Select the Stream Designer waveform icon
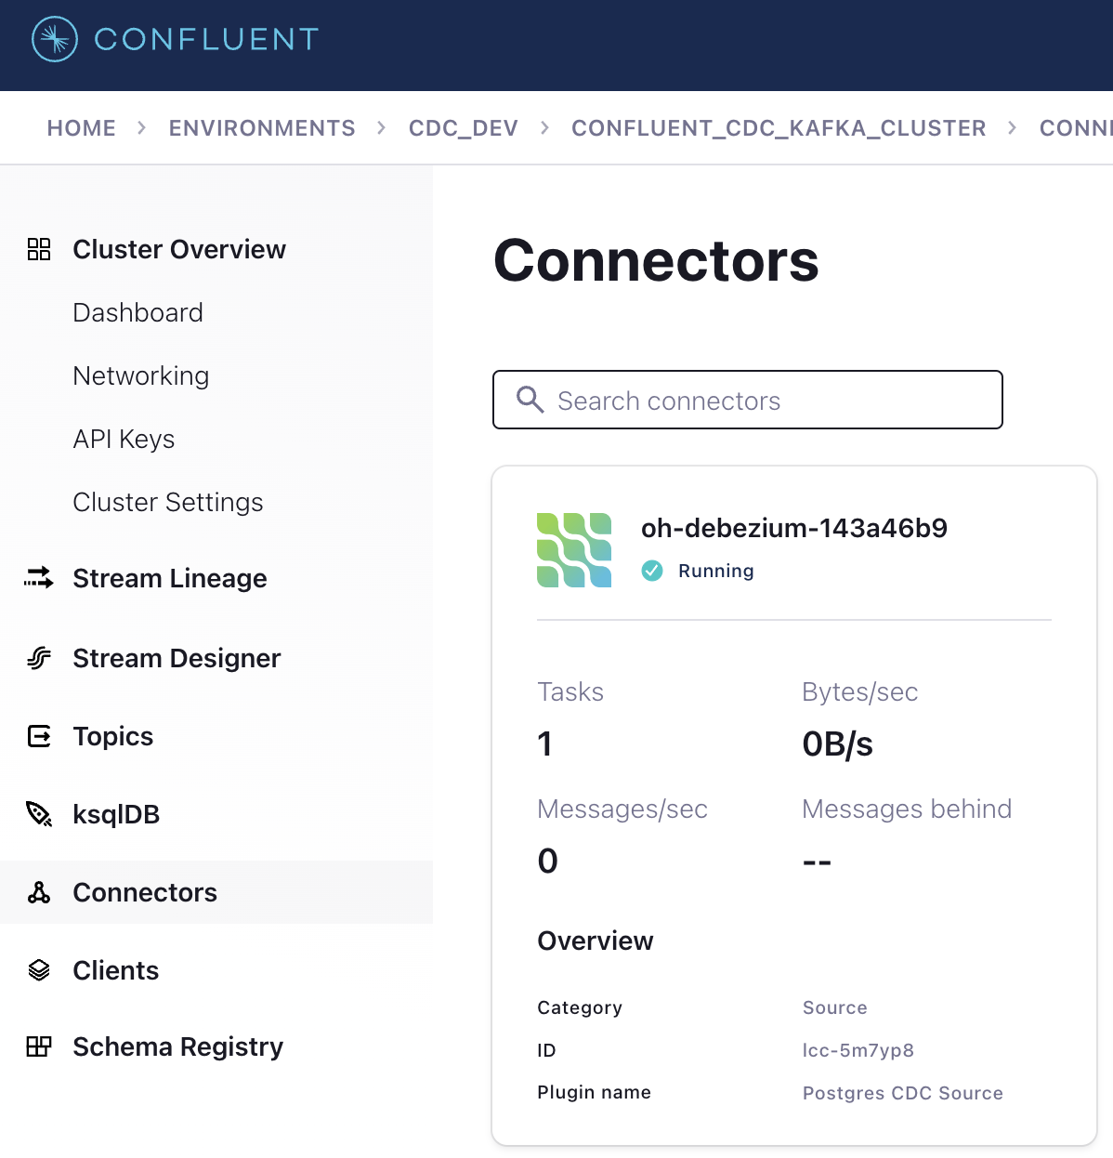Viewport: 1113px width, 1158px height. click(39, 658)
